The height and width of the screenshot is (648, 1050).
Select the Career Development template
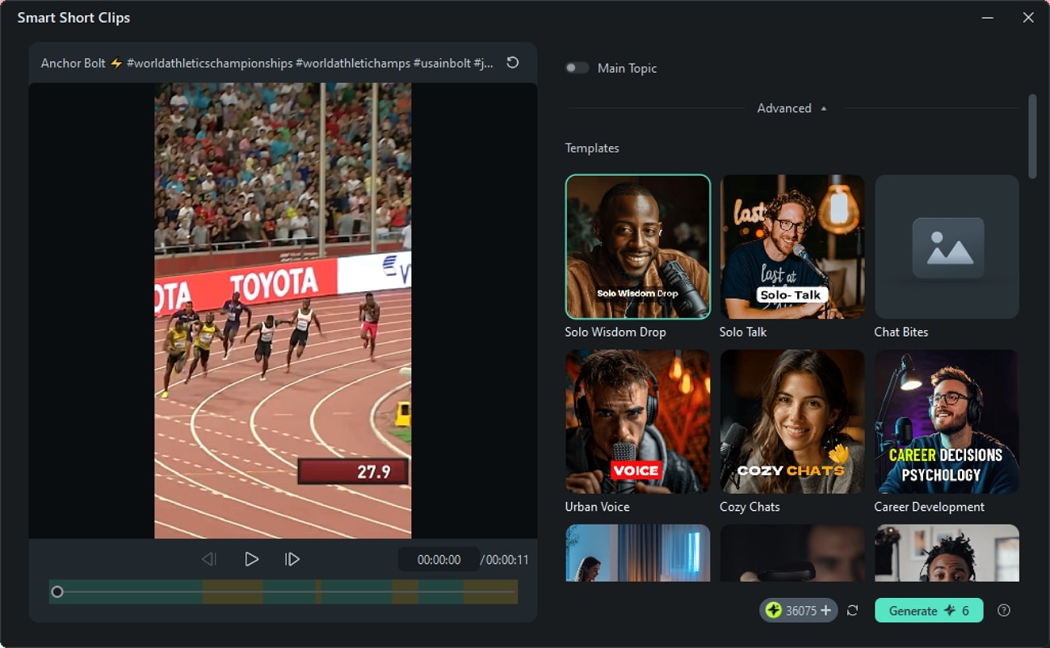tap(946, 420)
